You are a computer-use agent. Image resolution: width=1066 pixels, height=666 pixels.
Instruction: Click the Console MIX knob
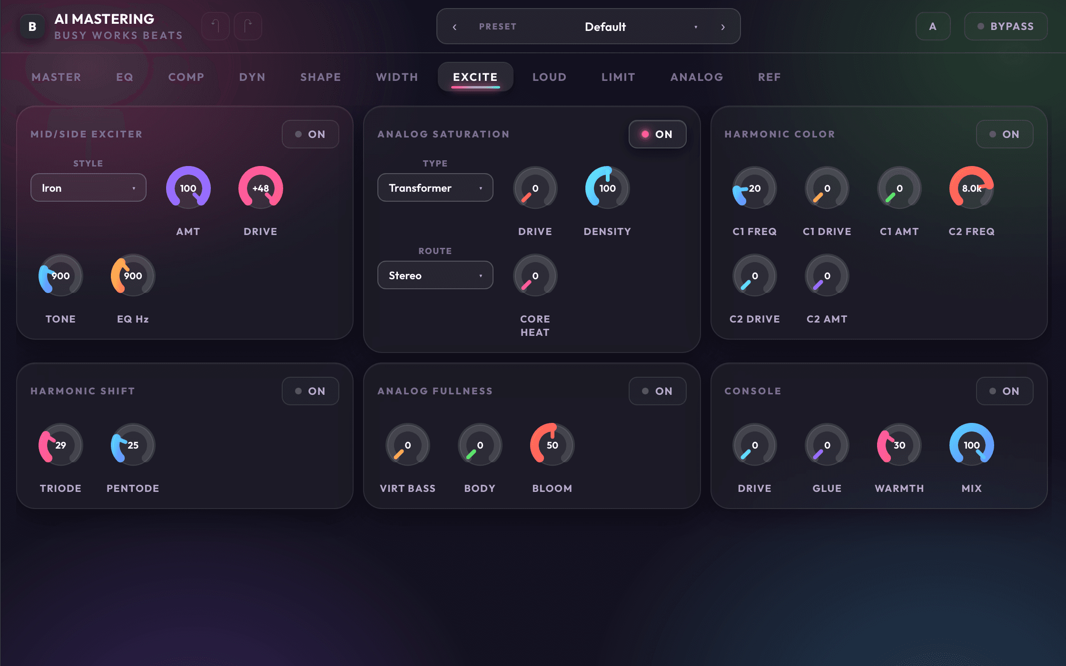pyautogui.click(x=971, y=445)
